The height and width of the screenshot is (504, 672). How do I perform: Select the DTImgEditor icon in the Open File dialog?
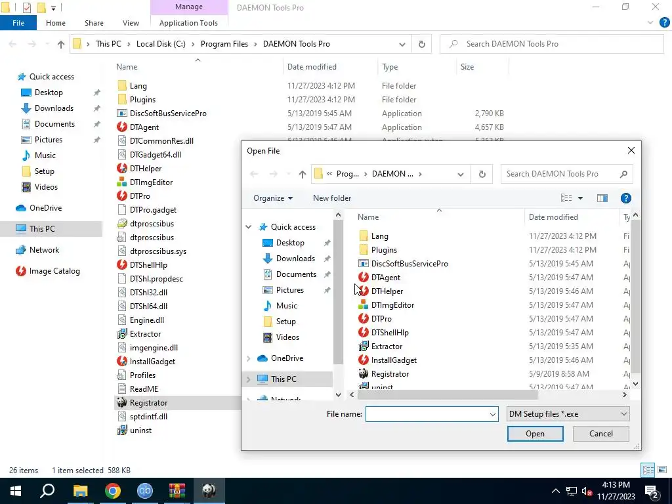[x=364, y=304]
